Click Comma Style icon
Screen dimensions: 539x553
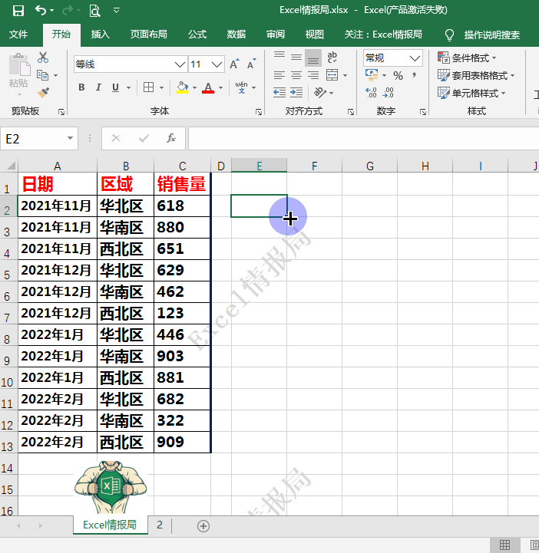(415, 75)
